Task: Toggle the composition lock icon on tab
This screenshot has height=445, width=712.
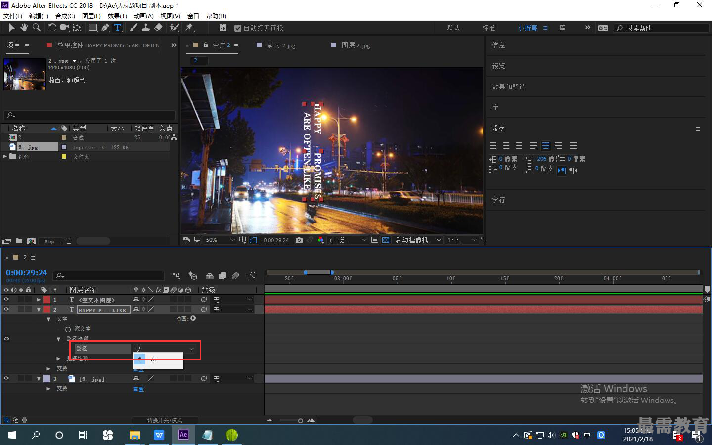Action: tap(206, 45)
